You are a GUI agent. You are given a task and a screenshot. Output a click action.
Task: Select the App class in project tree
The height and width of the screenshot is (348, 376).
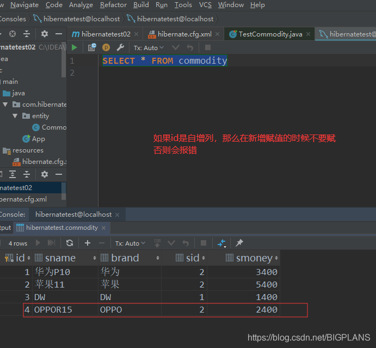pos(34,139)
